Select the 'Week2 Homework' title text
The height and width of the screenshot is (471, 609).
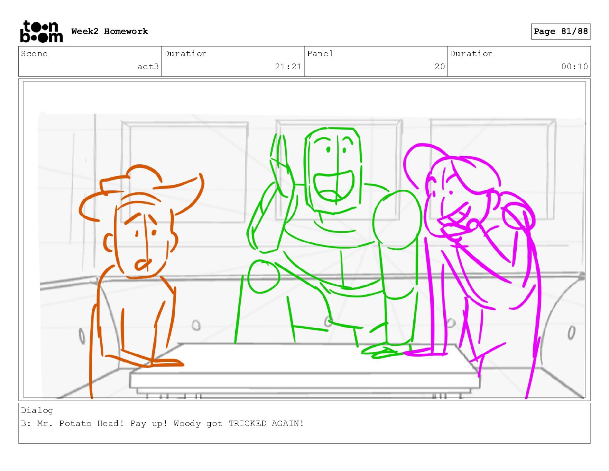click(x=110, y=31)
